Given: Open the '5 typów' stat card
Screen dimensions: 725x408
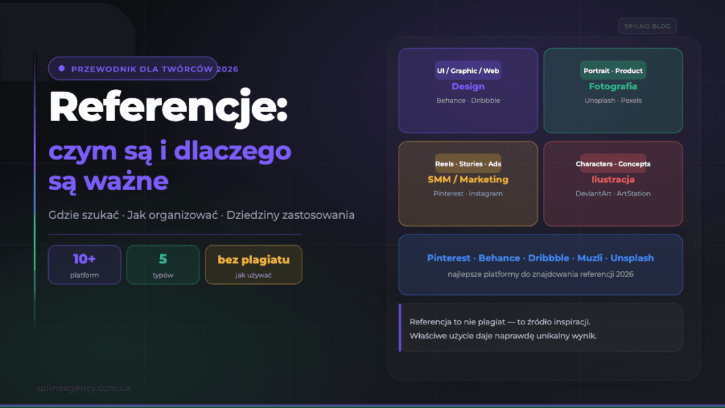Looking at the screenshot, I should [163, 265].
